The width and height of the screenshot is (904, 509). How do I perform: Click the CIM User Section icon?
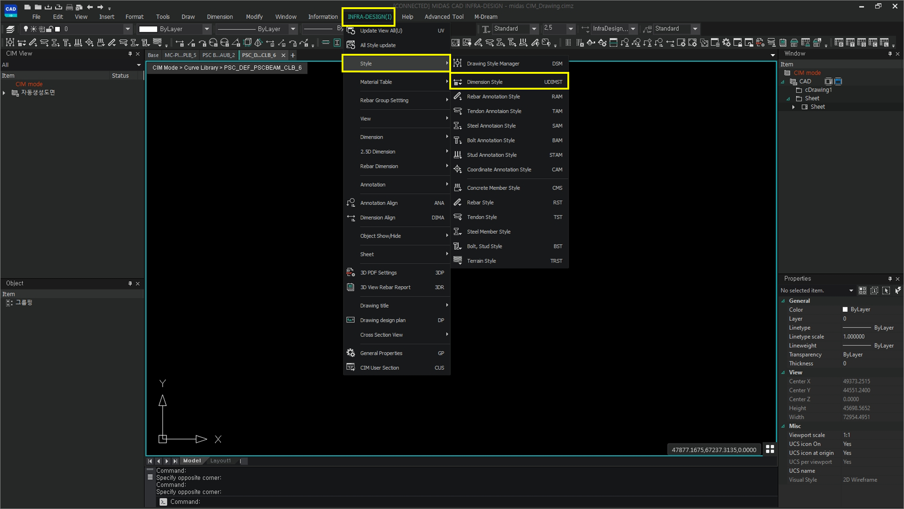351,367
